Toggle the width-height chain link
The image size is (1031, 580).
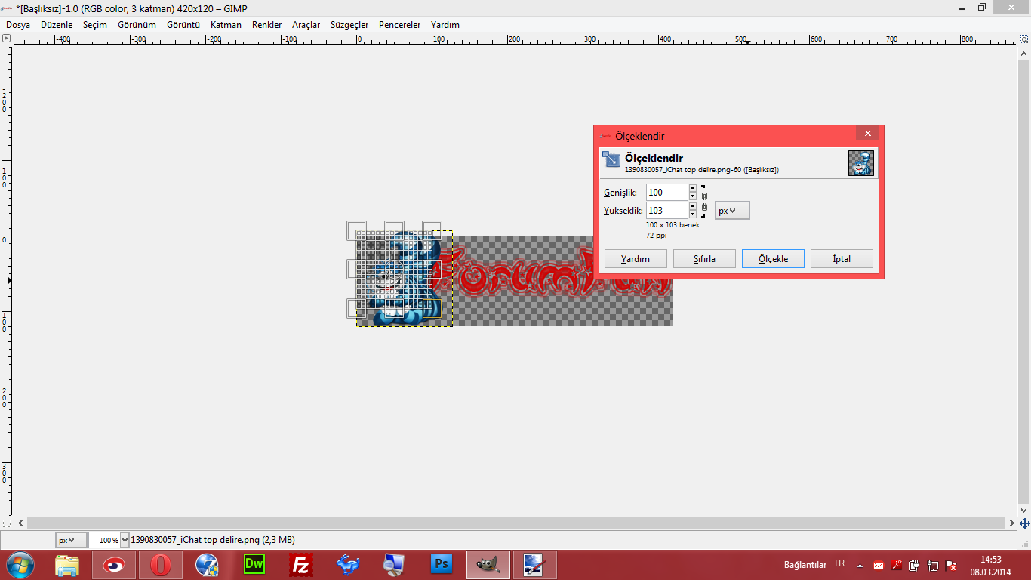tap(704, 202)
